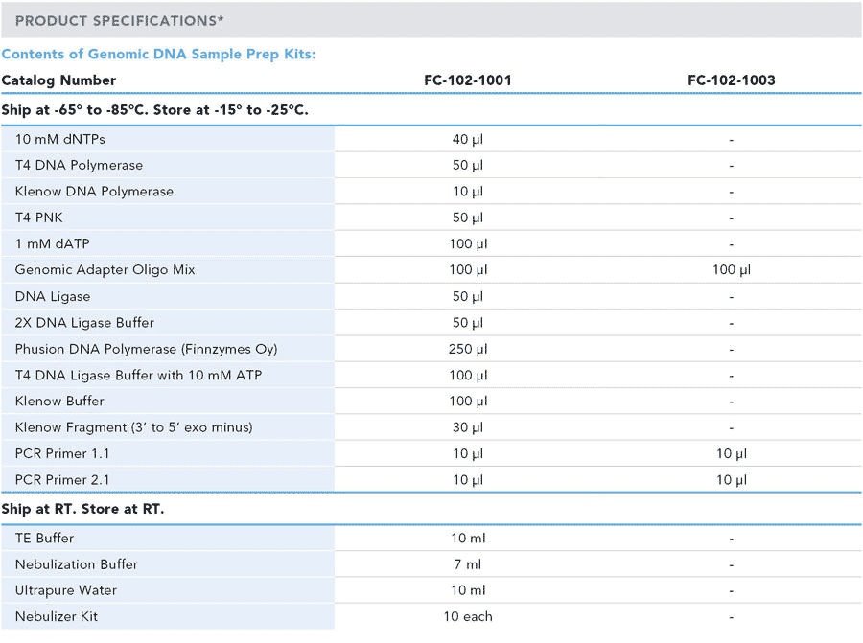Click the Klenow DNA Polymerase row label
Image resolution: width=863 pixels, height=643 pixels.
pyautogui.click(x=94, y=192)
